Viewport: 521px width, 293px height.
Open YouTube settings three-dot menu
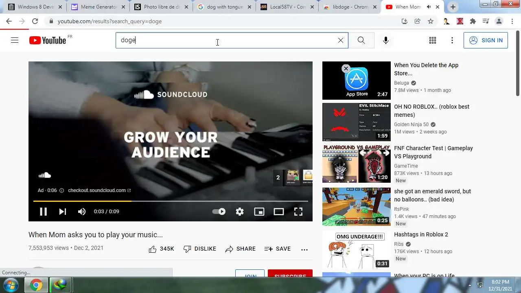click(452, 40)
